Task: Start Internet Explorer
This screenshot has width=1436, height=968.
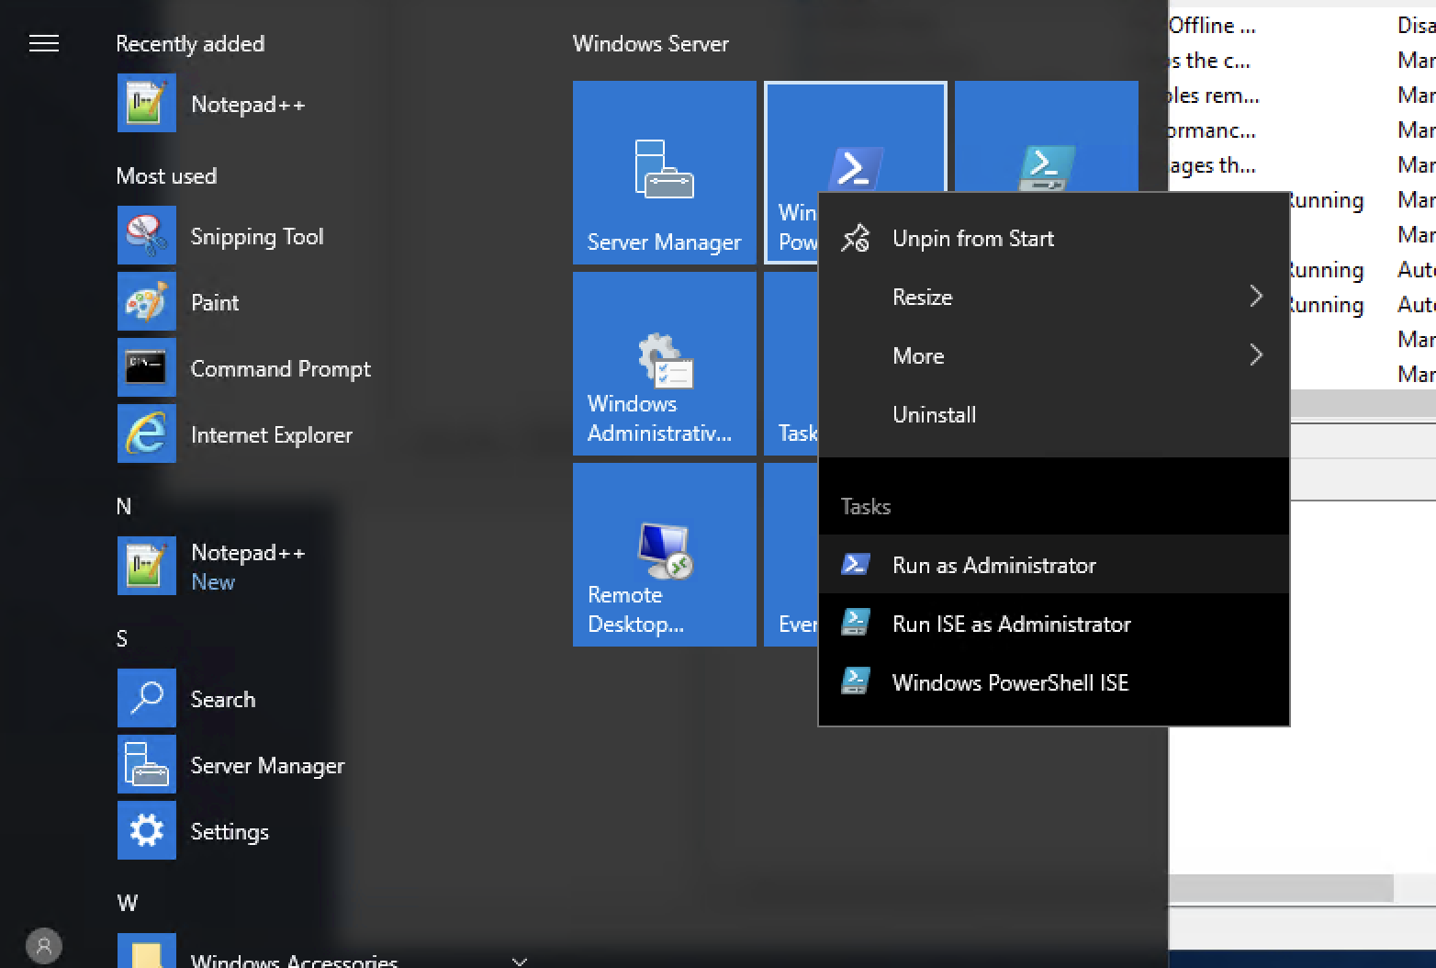Action: pyautogui.click(x=272, y=434)
